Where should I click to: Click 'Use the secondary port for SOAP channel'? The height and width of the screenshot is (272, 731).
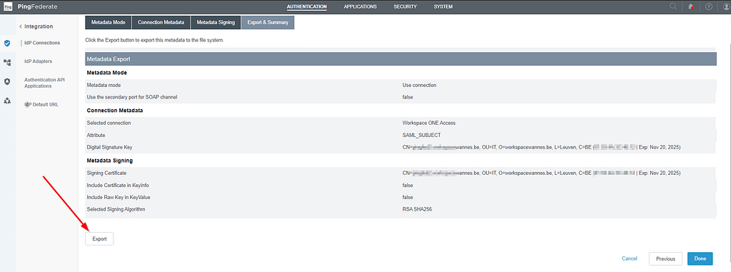[132, 98]
